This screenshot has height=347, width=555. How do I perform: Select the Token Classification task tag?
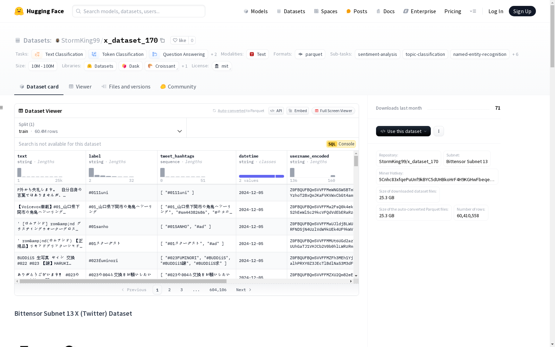coord(117,54)
